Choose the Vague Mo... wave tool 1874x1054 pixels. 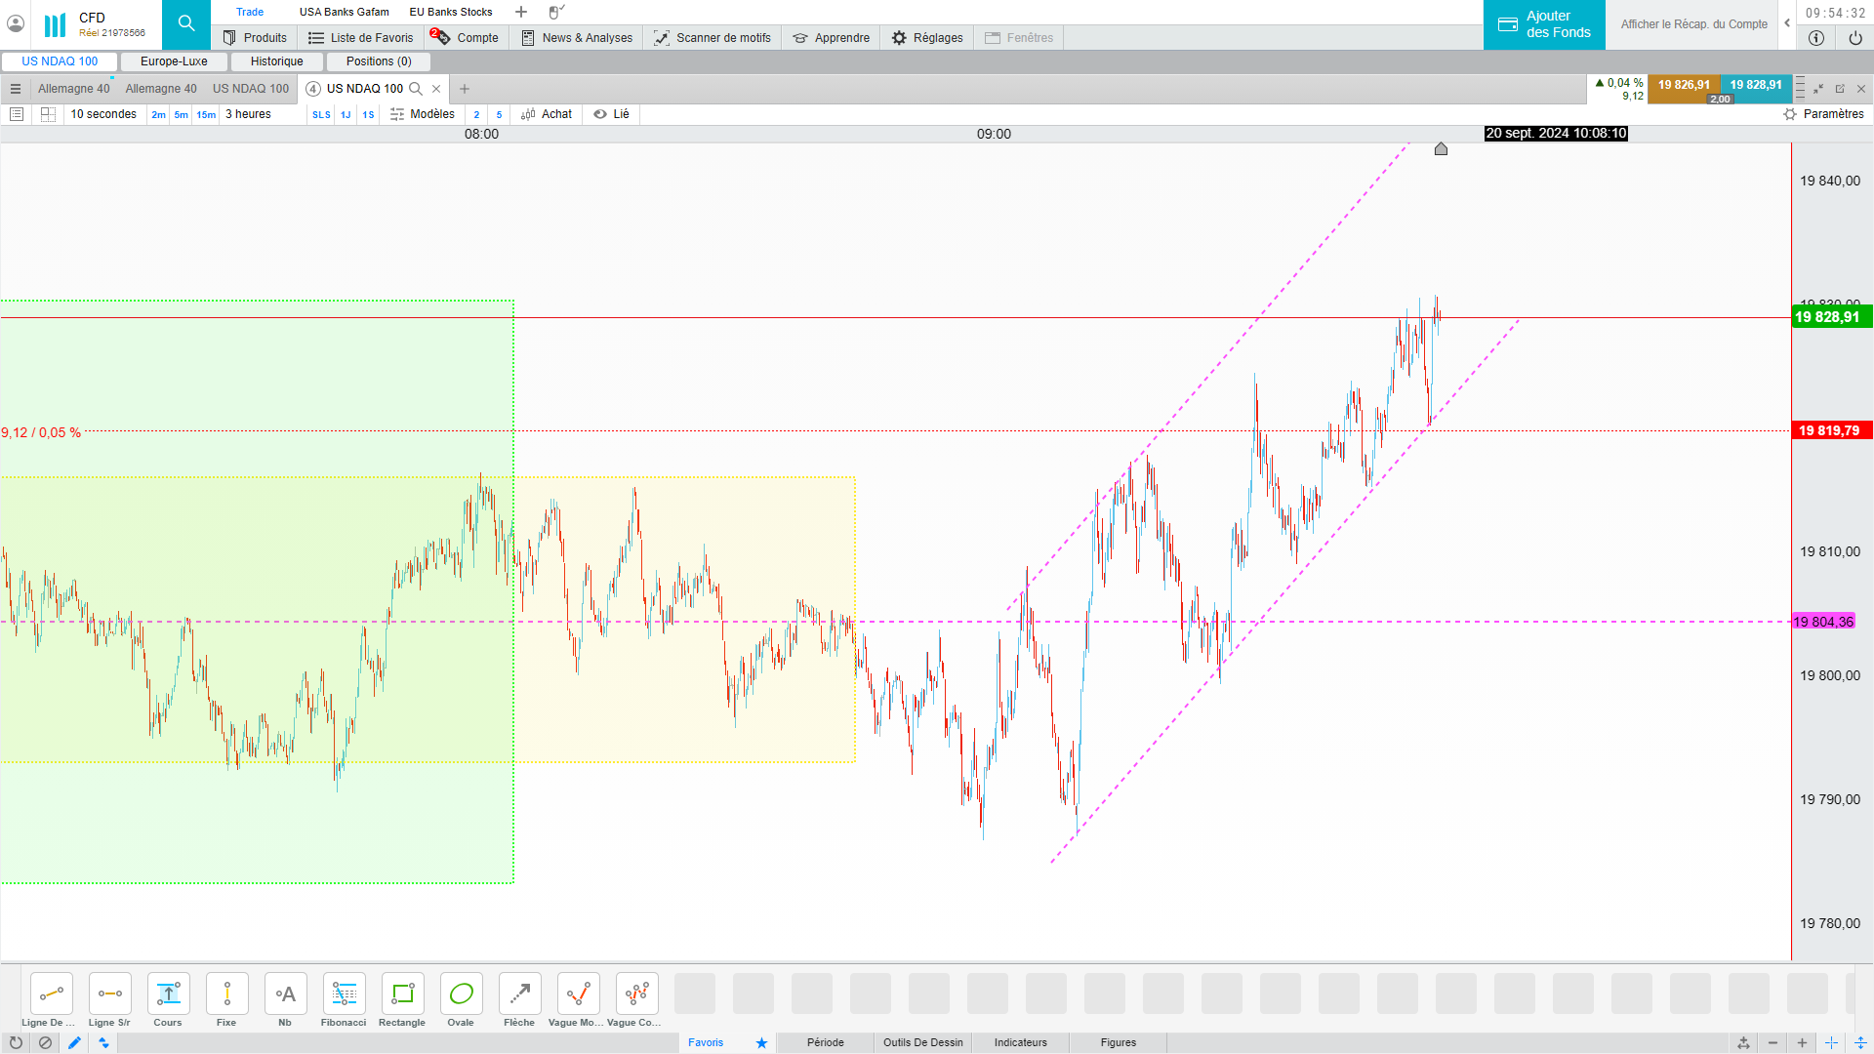[x=578, y=994]
